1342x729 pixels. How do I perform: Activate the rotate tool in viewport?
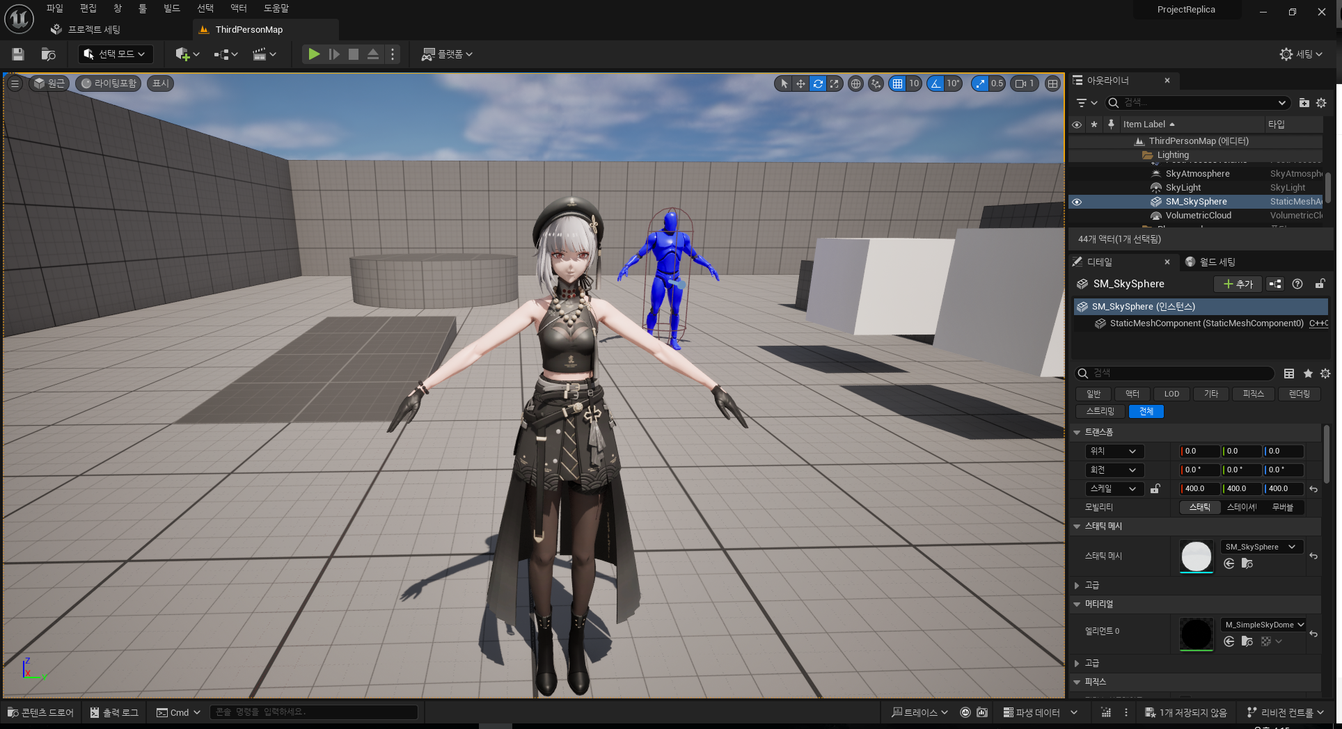tap(818, 83)
